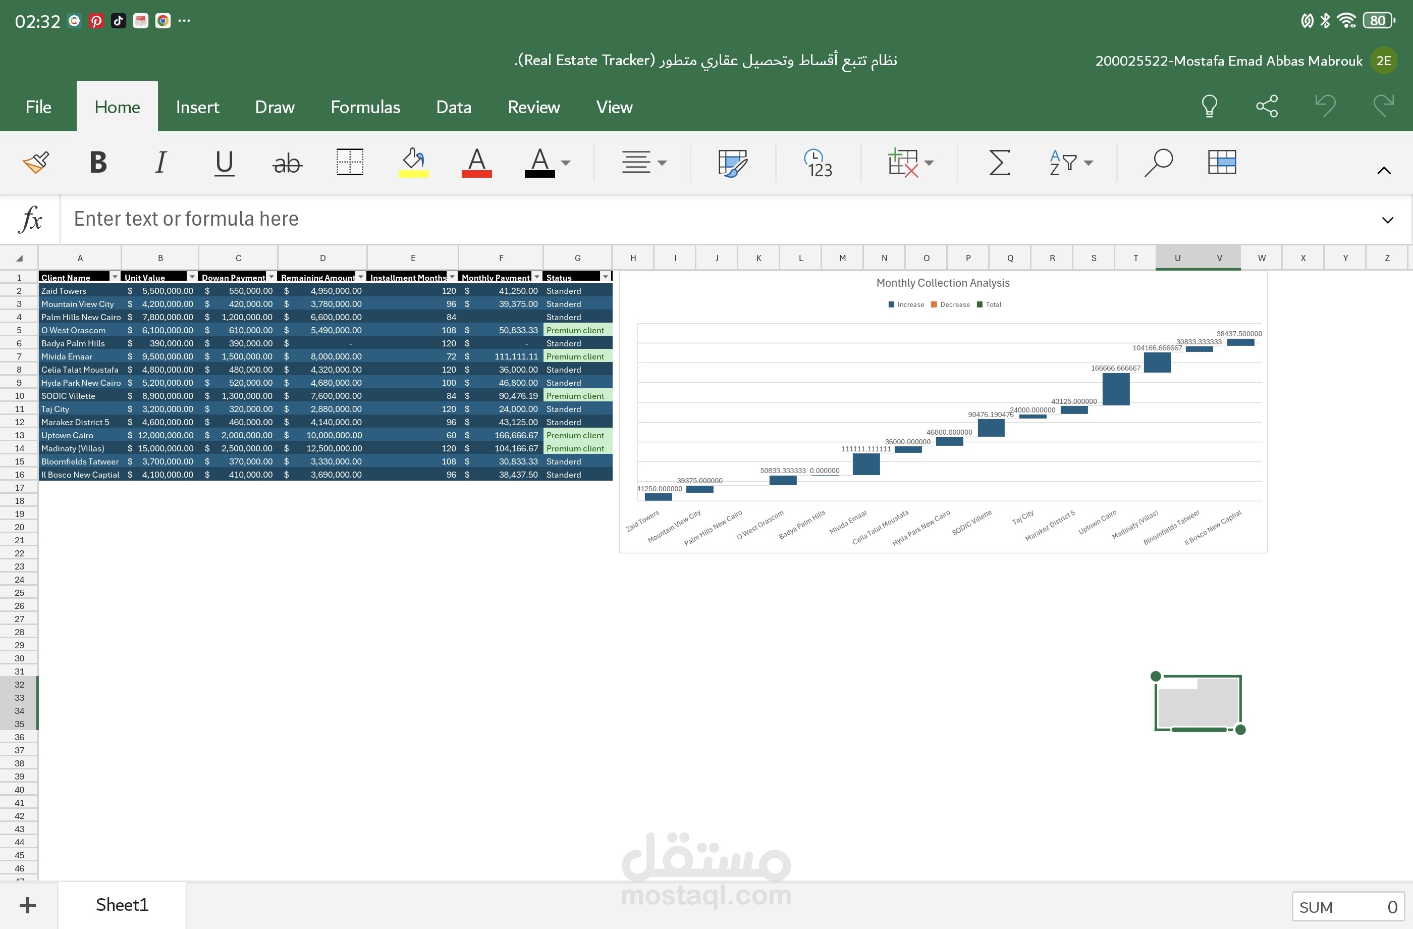Click the fx insert function icon
This screenshot has height=929, width=1413.
[x=30, y=219]
